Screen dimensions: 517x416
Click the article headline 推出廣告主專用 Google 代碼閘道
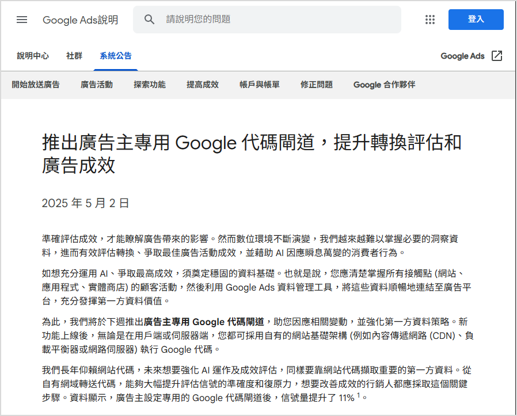pos(252,154)
